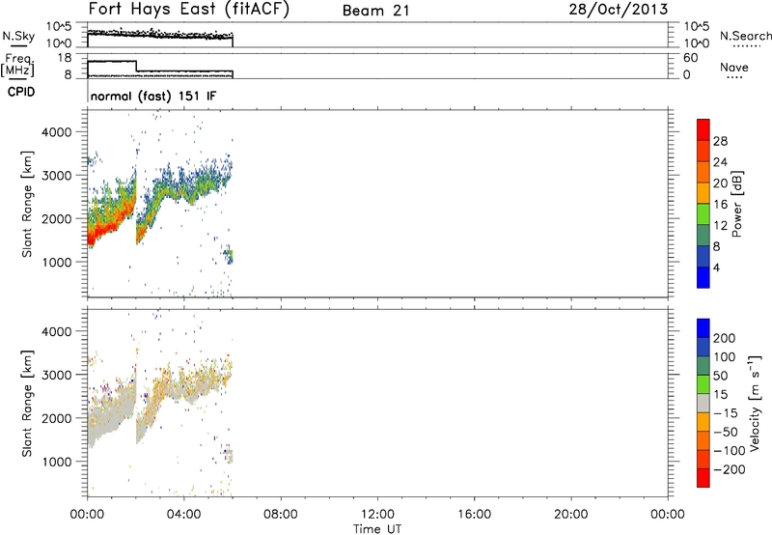
Task: Click the 'N.Sky' legend label
Action: [18, 36]
